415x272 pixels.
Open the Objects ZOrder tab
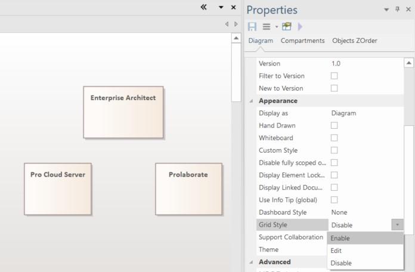(x=354, y=41)
